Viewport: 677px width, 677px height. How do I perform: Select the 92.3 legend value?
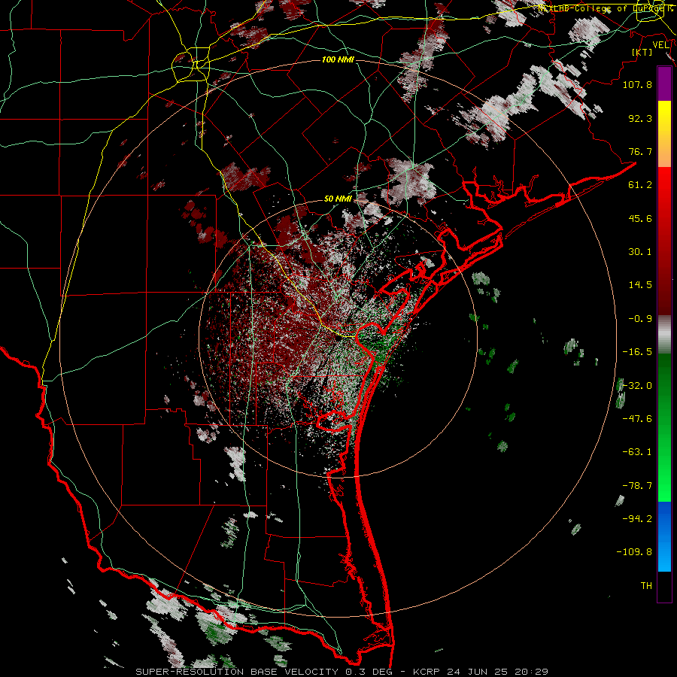pyautogui.click(x=640, y=118)
